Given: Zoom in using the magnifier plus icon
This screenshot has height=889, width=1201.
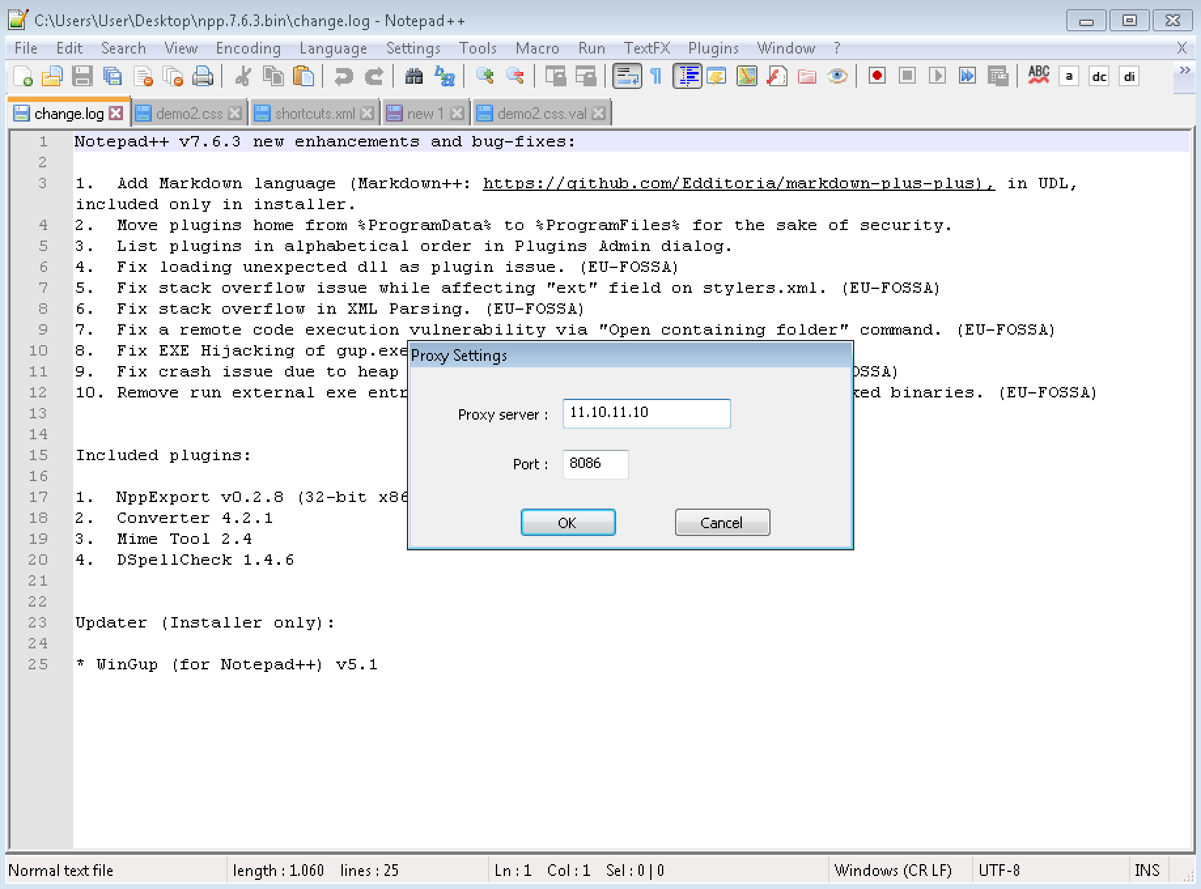Looking at the screenshot, I should (x=485, y=76).
